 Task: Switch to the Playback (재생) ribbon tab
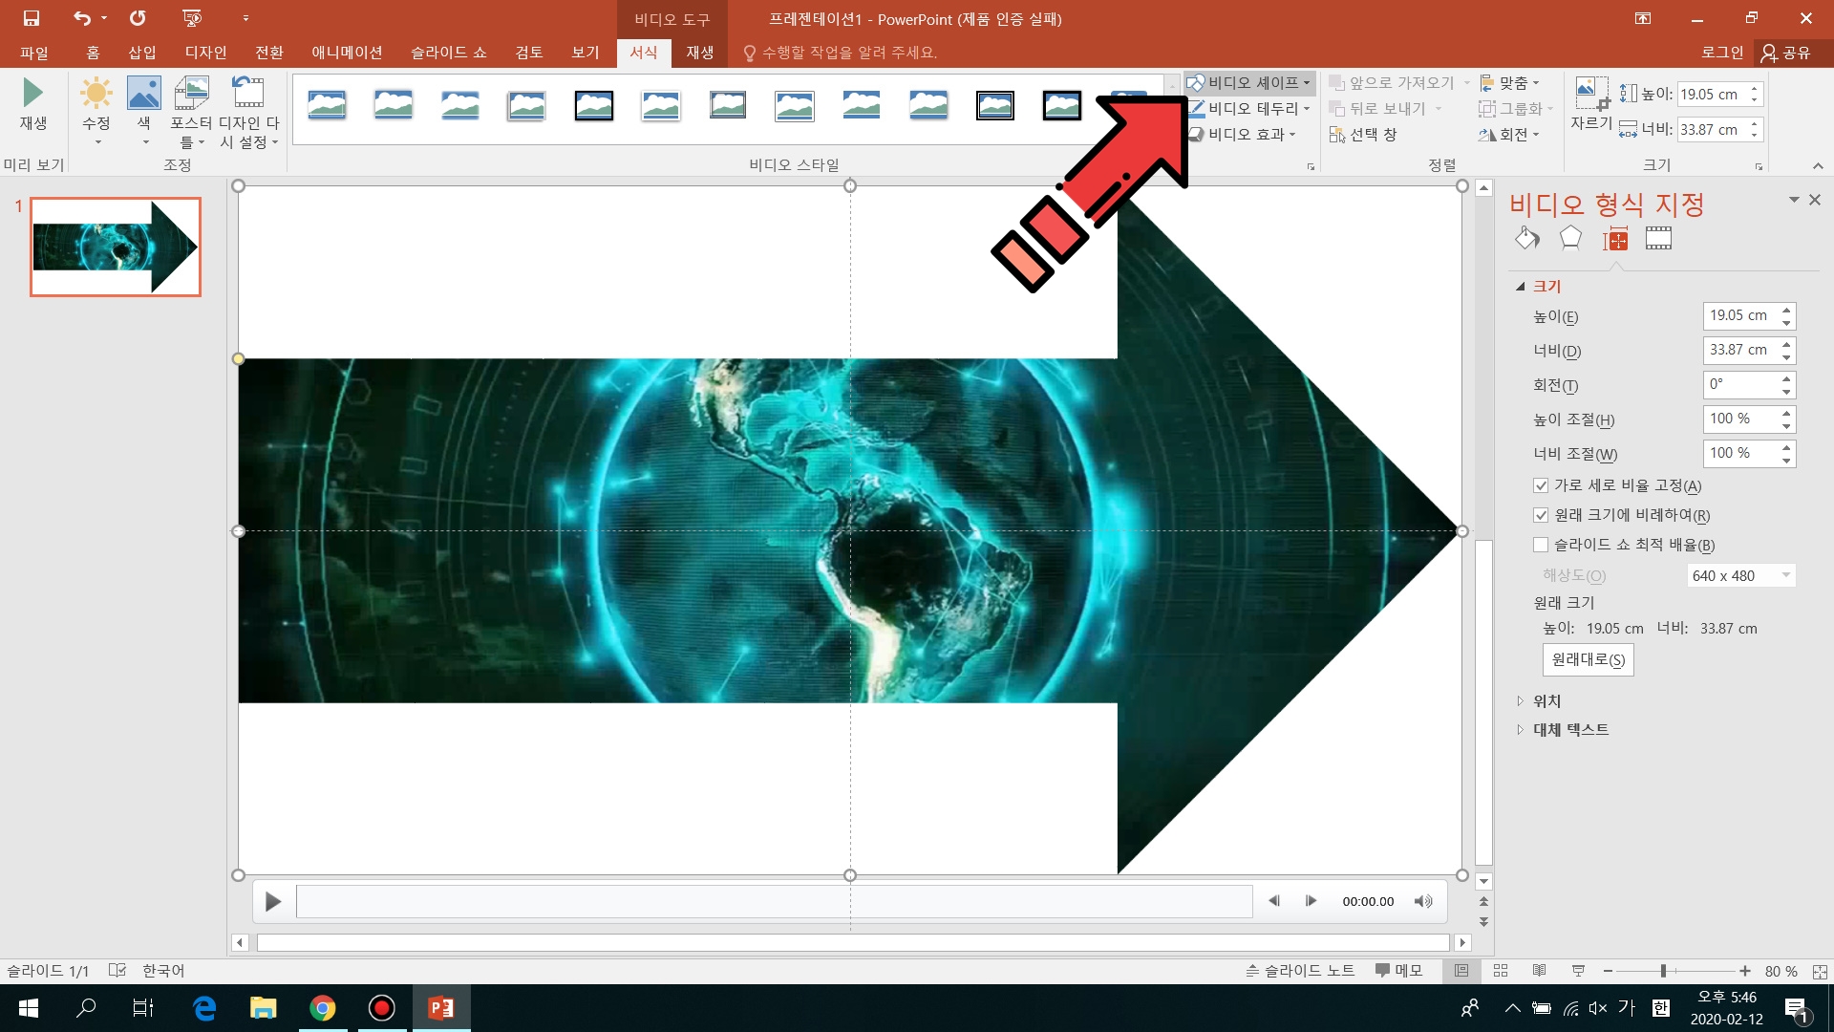pyautogui.click(x=699, y=53)
